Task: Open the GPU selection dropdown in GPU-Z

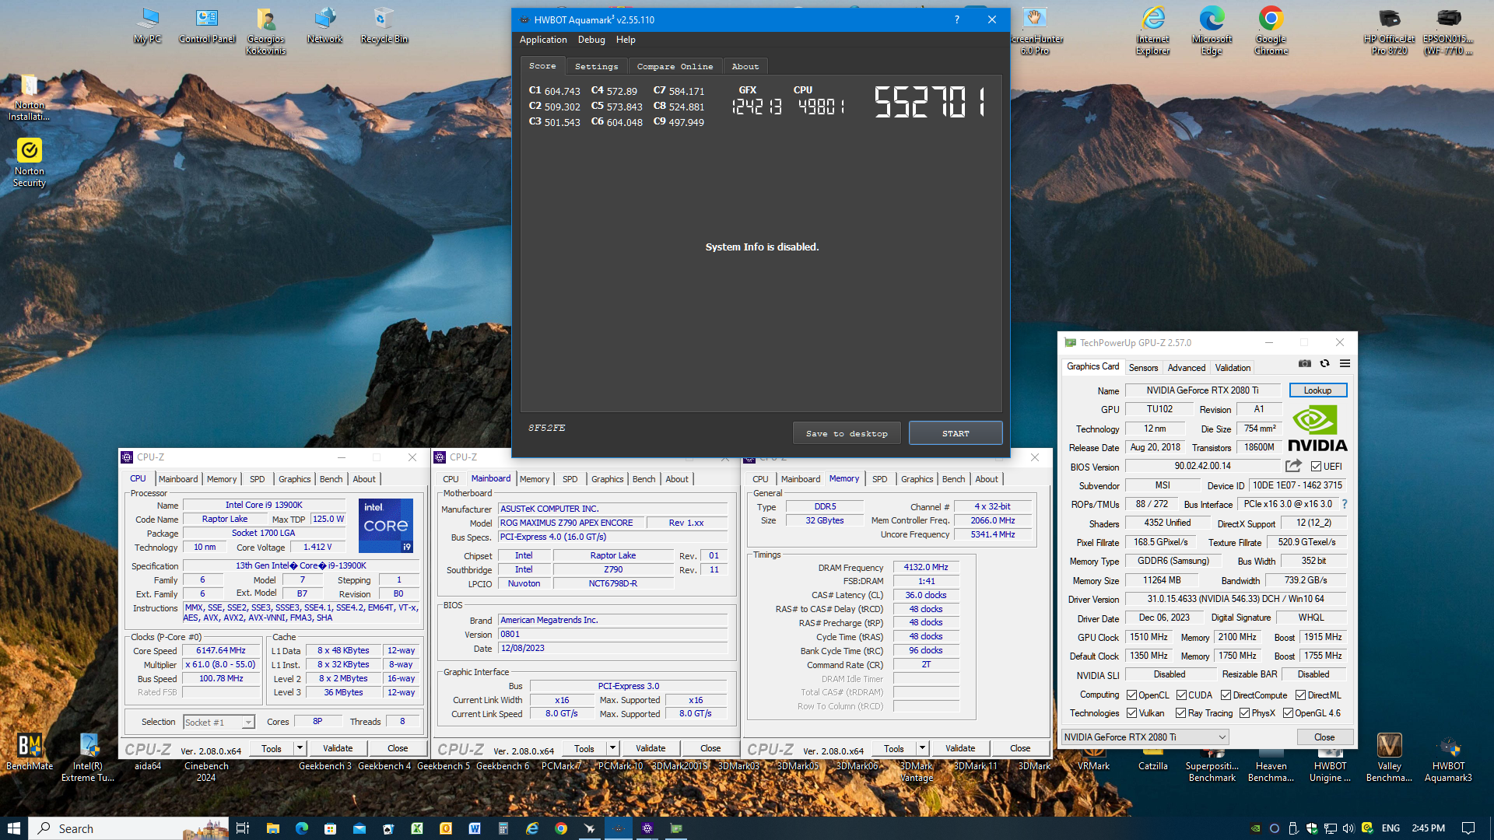Action: click(1145, 737)
